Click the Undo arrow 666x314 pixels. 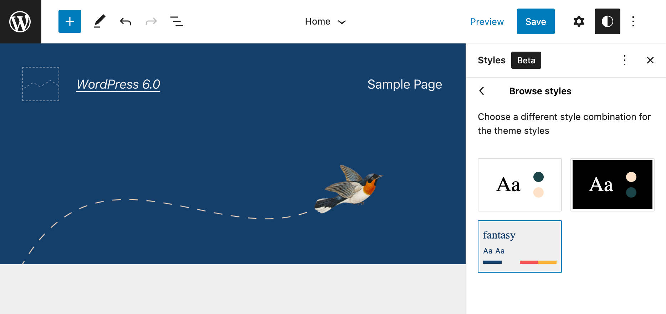pyautogui.click(x=125, y=21)
